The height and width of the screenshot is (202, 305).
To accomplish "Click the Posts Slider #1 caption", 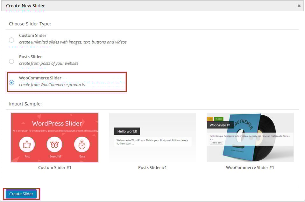I will click(152, 167).
